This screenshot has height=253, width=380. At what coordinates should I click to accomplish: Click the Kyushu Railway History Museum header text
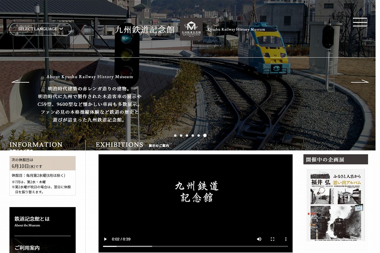pos(236,30)
